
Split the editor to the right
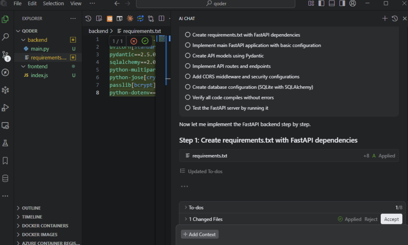click(161, 19)
